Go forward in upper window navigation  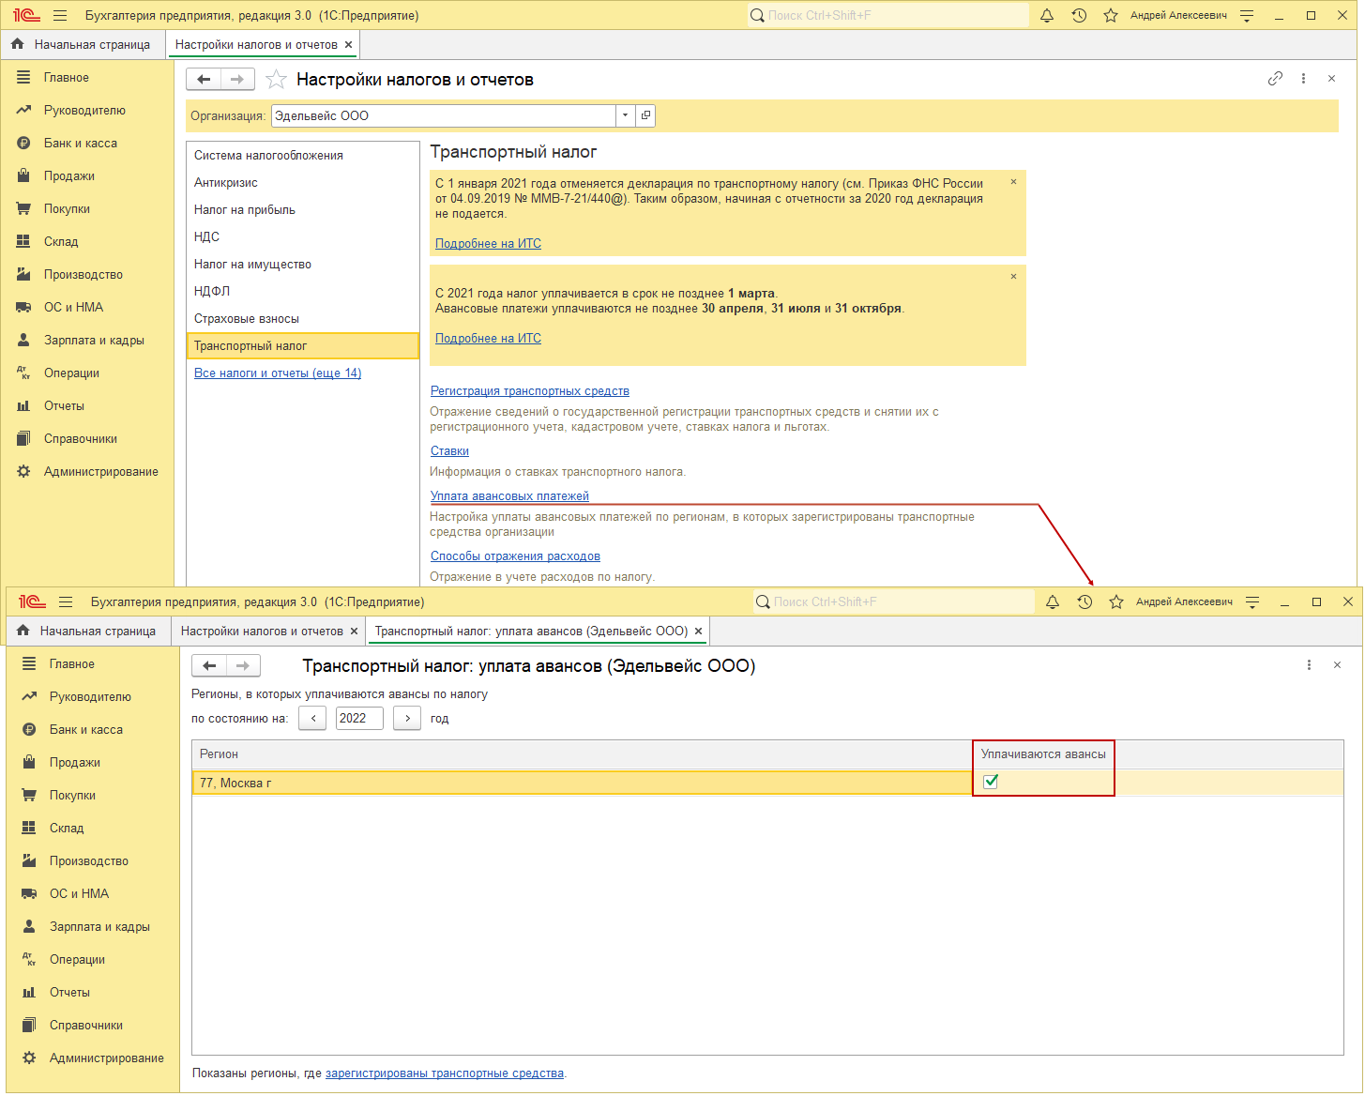(237, 80)
